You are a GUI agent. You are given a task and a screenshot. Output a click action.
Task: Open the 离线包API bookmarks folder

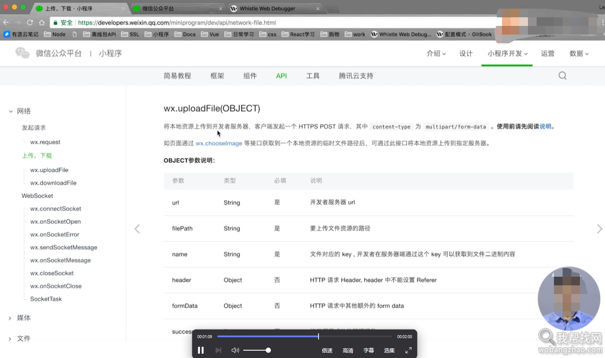tap(100, 34)
